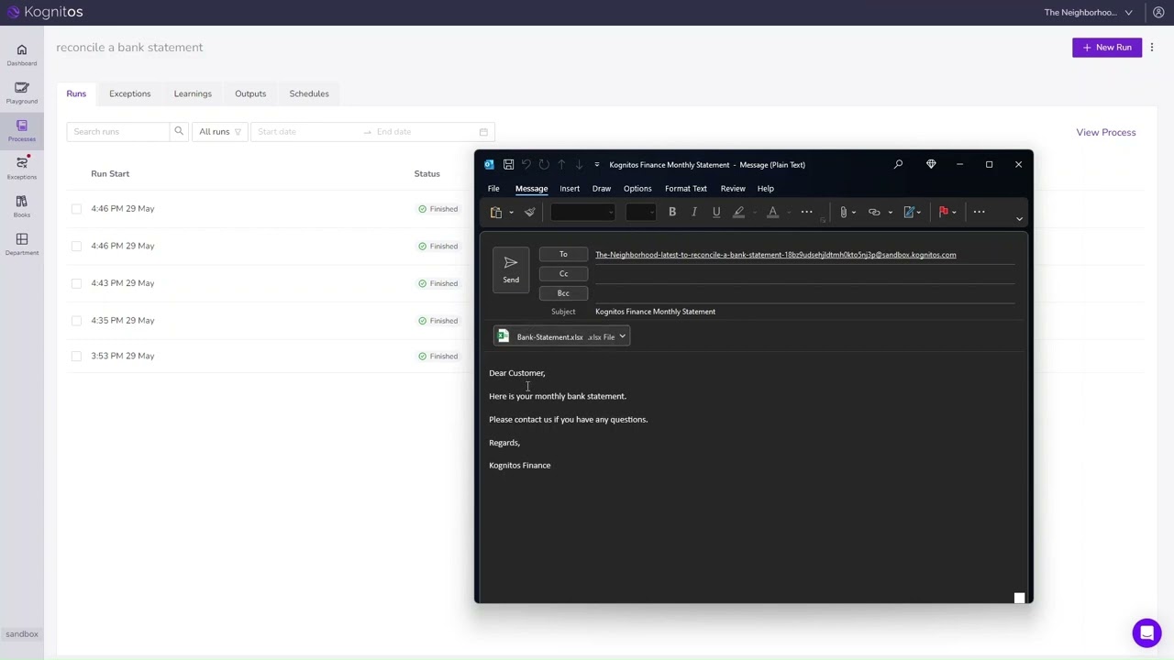This screenshot has width=1174, height=660.
Task: Switch to Exceptions tab in process page
Action: tap(129, 93)
